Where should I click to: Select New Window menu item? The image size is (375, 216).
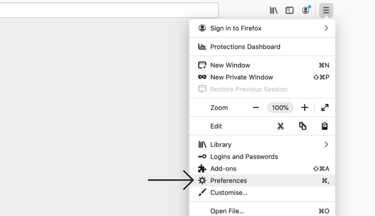click(262, 65)
